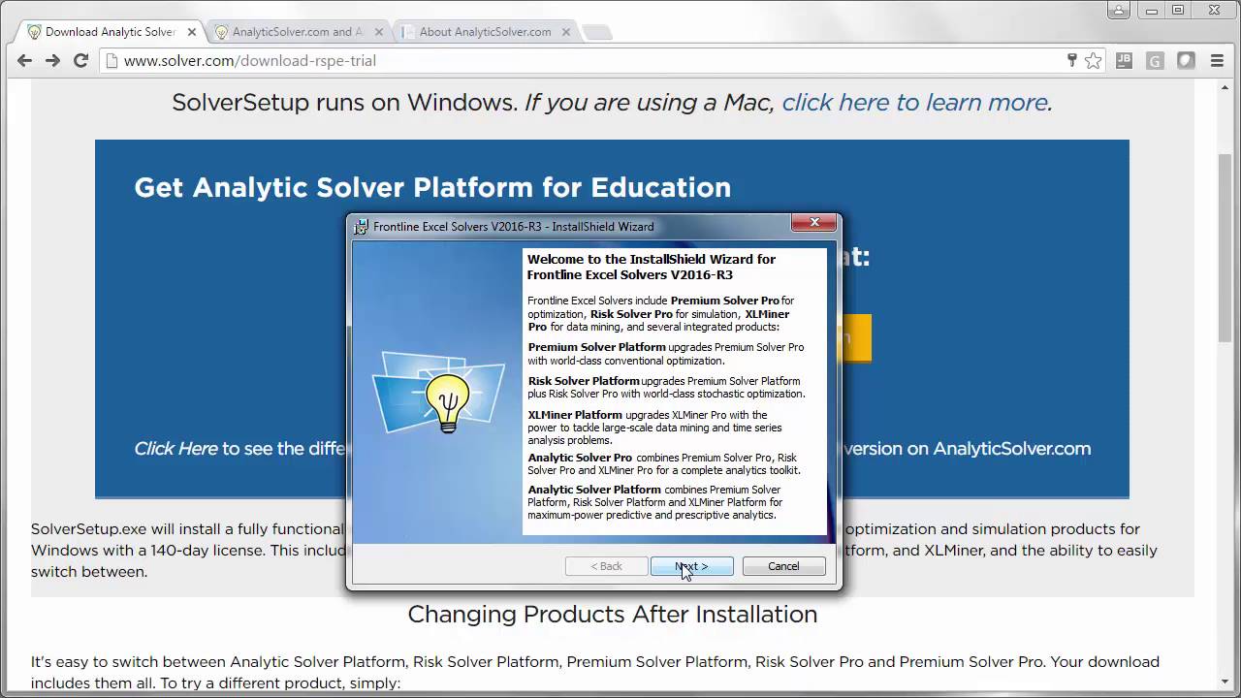Click the dark square extension icon
The height and width of the screenshot is (698, 1241).
click(x=1186, y=60)
